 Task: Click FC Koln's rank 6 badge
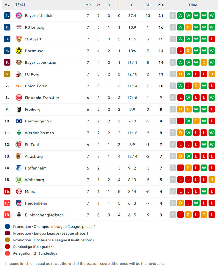(7, 74)
